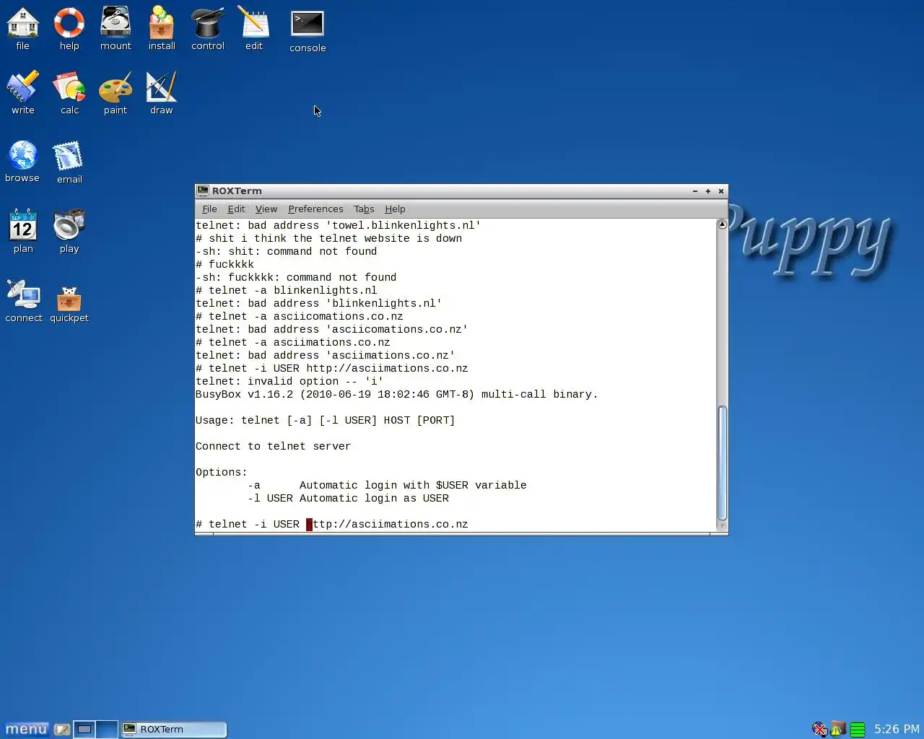Open the View menu in ROXTerm
The image size is (924, 739).
click(266, 209)
